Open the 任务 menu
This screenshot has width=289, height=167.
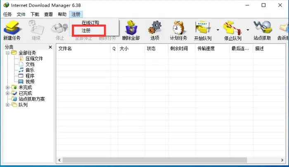coord(7,14)
